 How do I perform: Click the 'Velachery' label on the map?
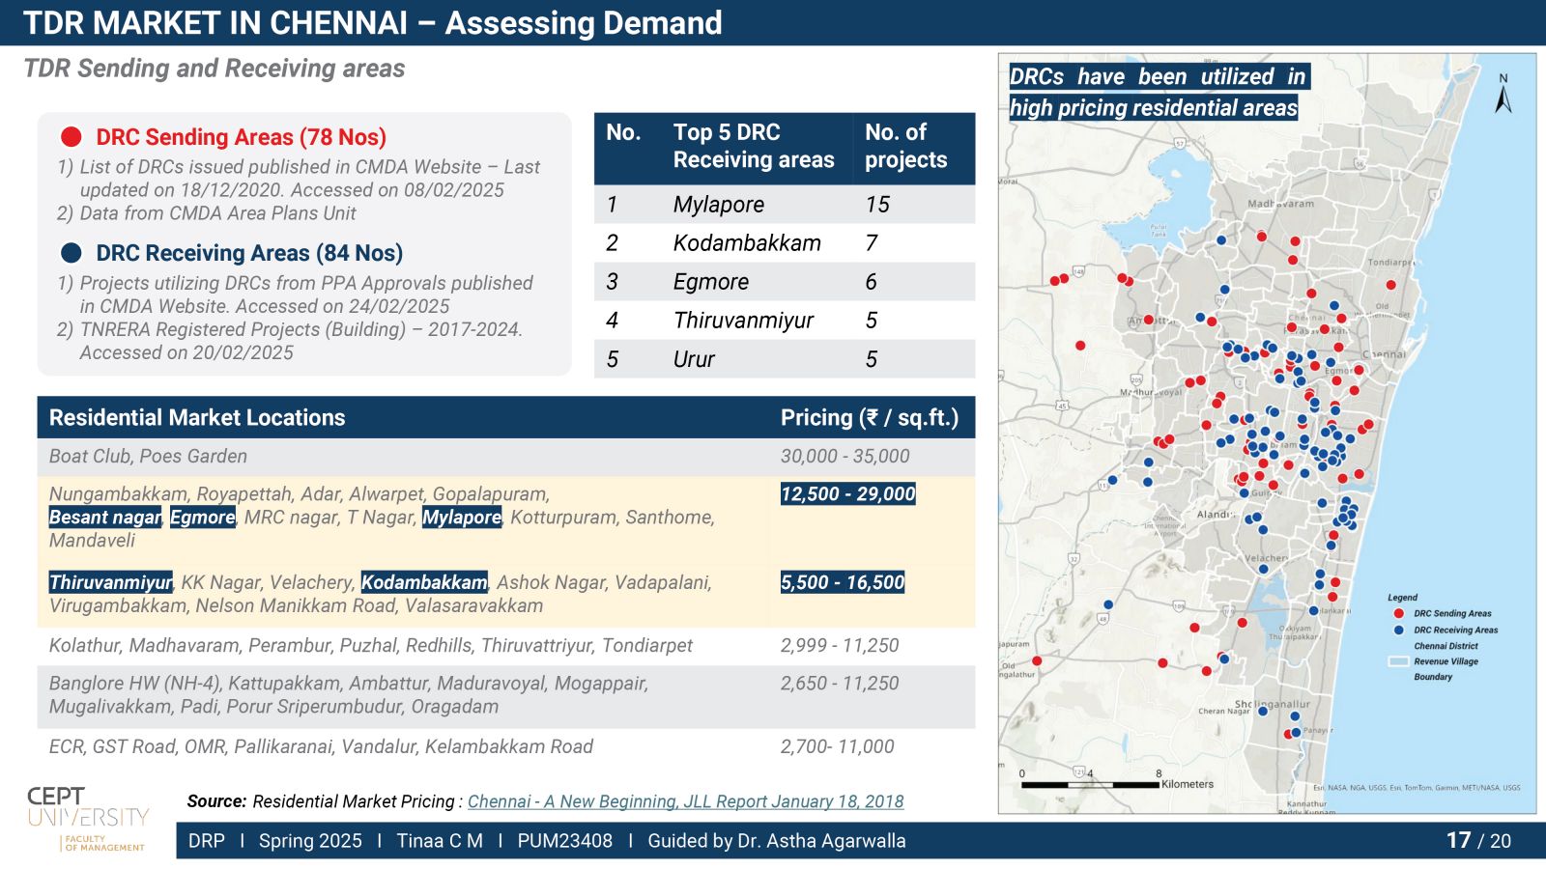pos(1266,558)
